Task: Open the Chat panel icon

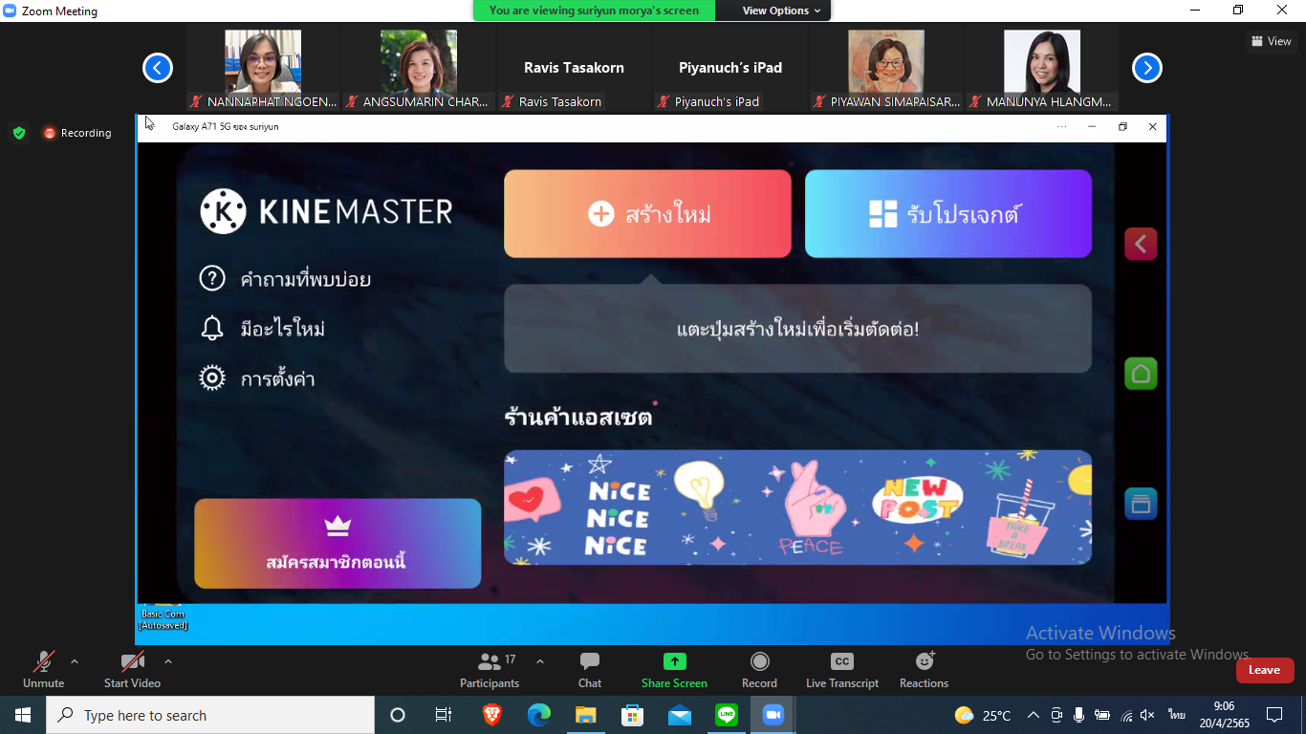Action: [x=590, y=661]
